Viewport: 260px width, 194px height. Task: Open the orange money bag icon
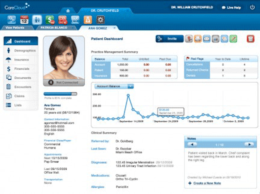[88, 20]
